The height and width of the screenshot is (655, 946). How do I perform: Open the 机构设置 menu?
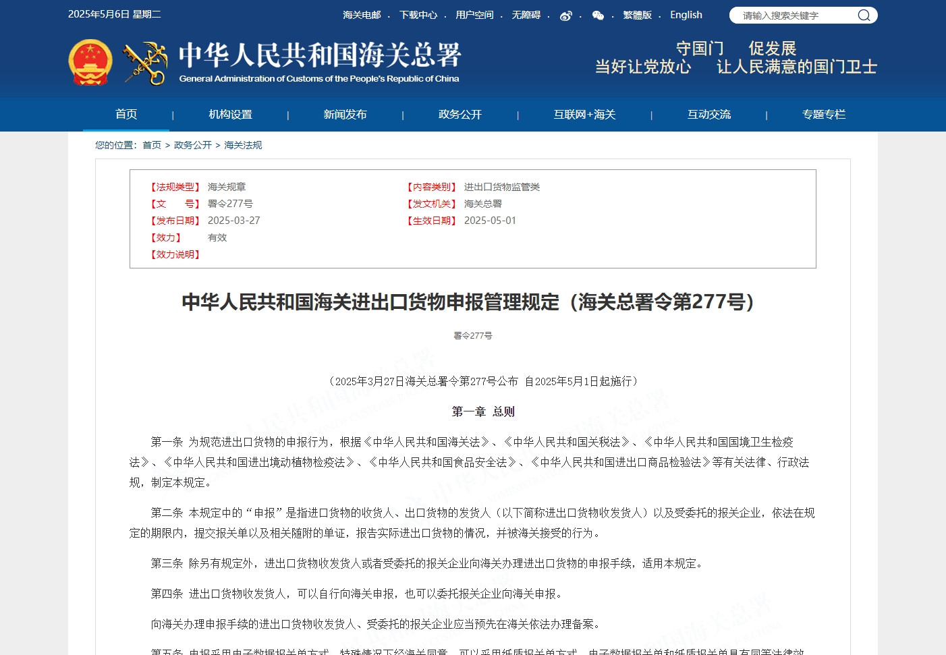click(x=230, y=115)
